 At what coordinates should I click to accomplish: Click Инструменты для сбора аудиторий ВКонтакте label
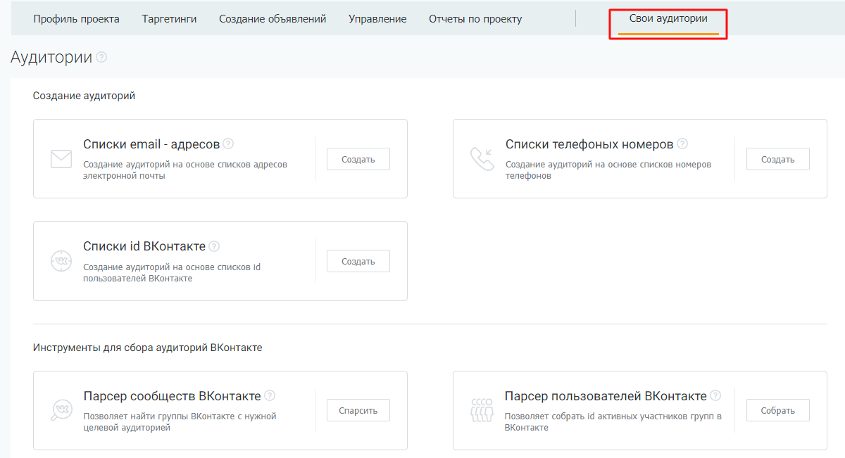tap(148, 348)
